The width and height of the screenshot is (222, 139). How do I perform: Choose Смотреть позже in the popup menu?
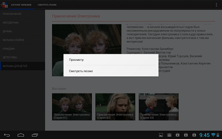[111, 71]
